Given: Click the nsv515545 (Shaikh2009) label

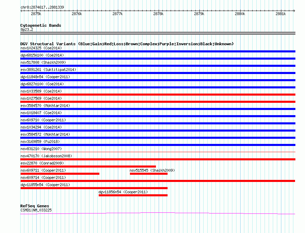Looking at the screenshot, I should (x=152, y=170).
